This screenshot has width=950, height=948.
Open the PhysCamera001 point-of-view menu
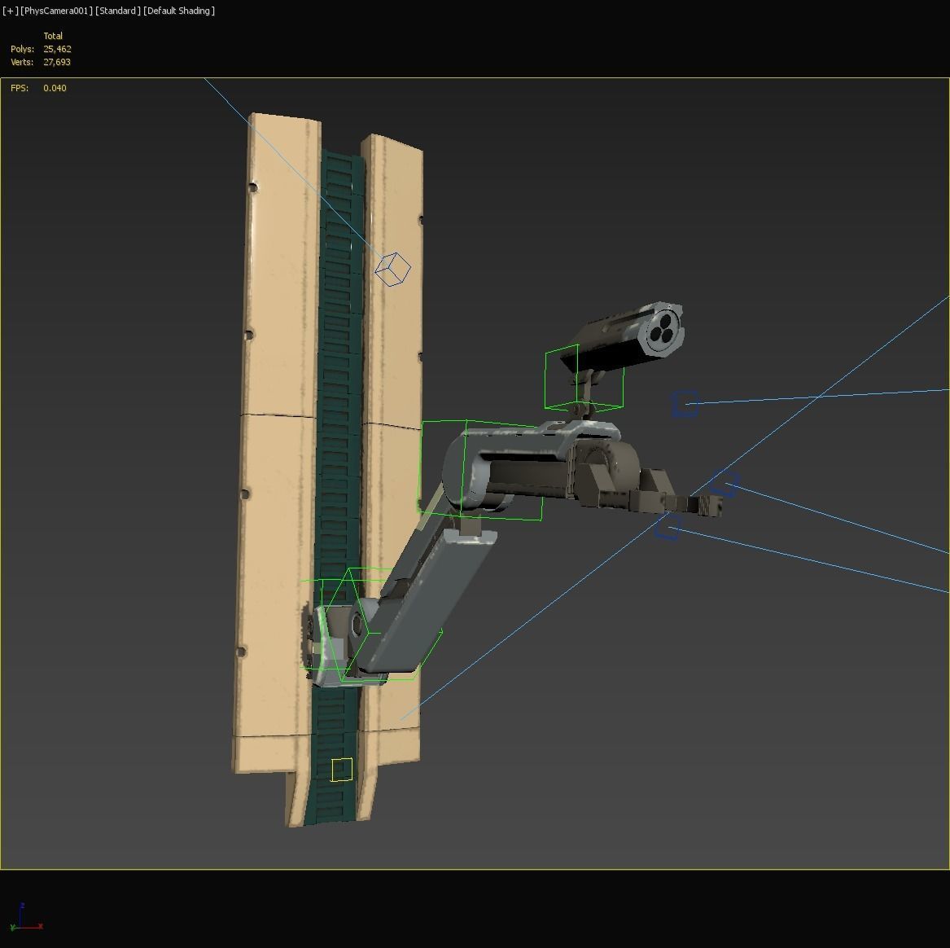tap(56, 11)
